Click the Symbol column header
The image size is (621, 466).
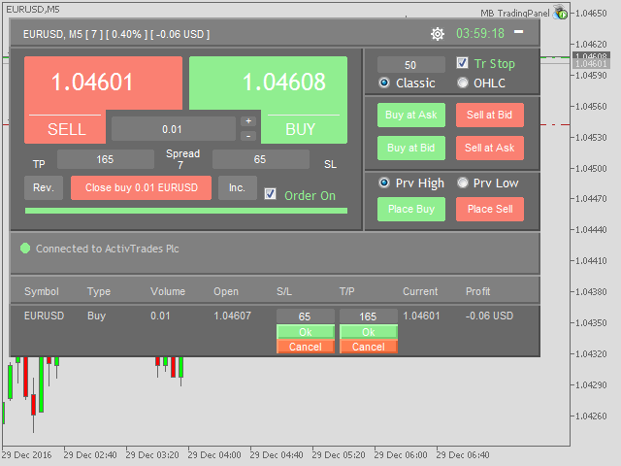(x=42, y=291)
